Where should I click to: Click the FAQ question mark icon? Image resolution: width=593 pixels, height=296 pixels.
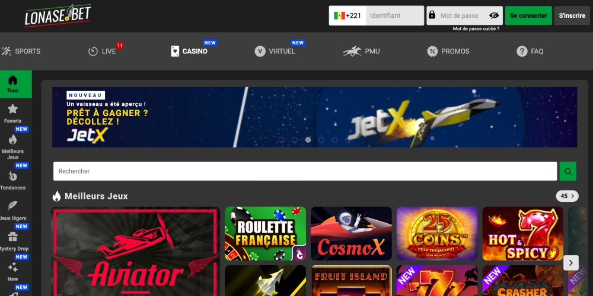pyautogui.click(x=522, y=52)
